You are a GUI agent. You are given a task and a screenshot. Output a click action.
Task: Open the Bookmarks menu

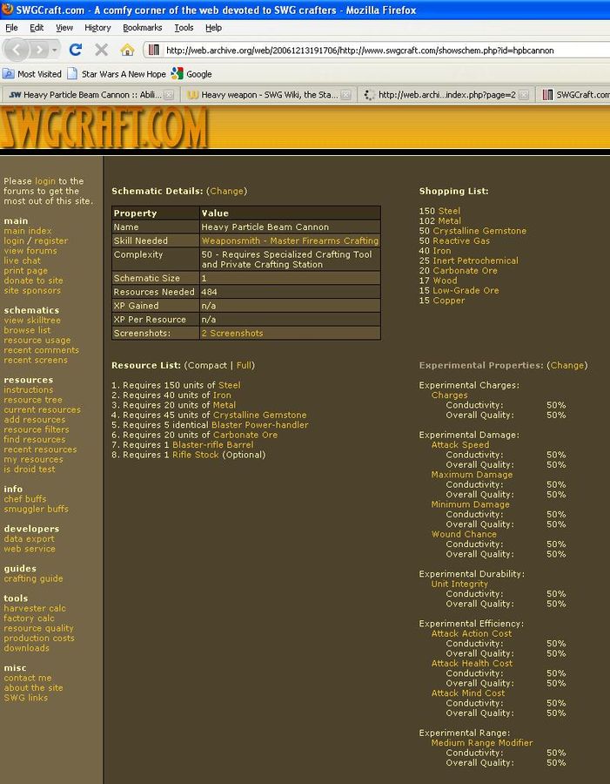pyautogui.click(x=142, y=28)
